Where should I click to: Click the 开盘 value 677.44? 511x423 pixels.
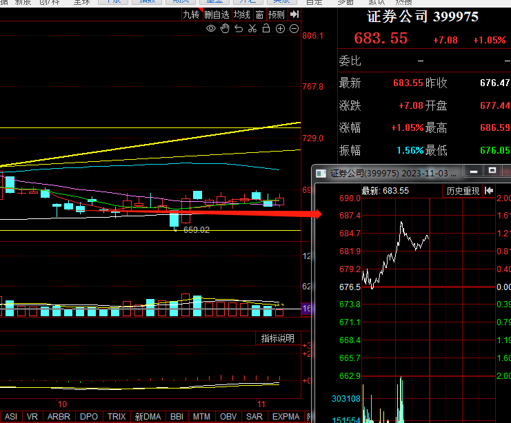coord(494,105)
